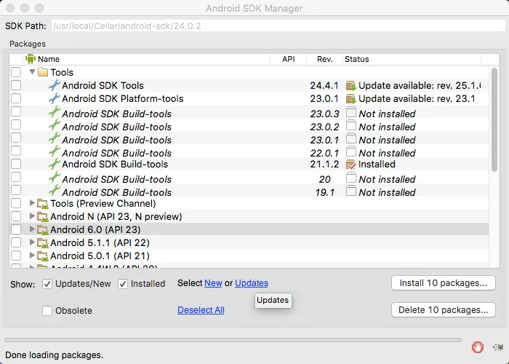Click the Rev. column header

click(x=324, y=59)
